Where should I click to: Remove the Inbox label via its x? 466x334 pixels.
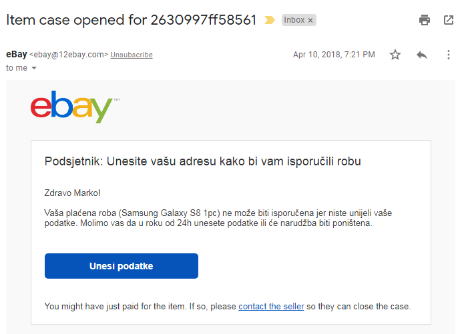(310, 21)
